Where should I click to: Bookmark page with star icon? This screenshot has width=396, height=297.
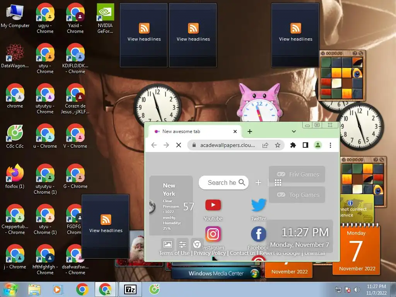tap(278, 145)
